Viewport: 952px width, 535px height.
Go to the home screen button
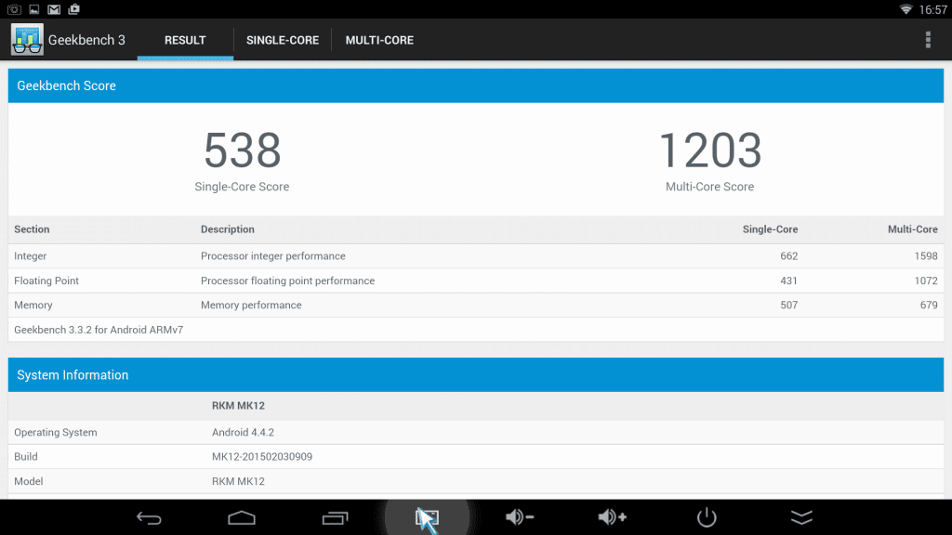[x=242, y=517]
